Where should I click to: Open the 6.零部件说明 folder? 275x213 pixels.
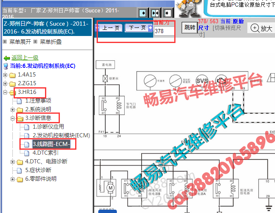click(41, 179)
